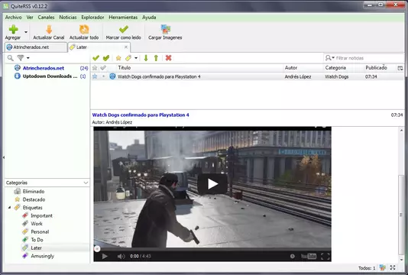Click the feed search magnifier icon
The image size is (408, 275).
click(11, 58)
